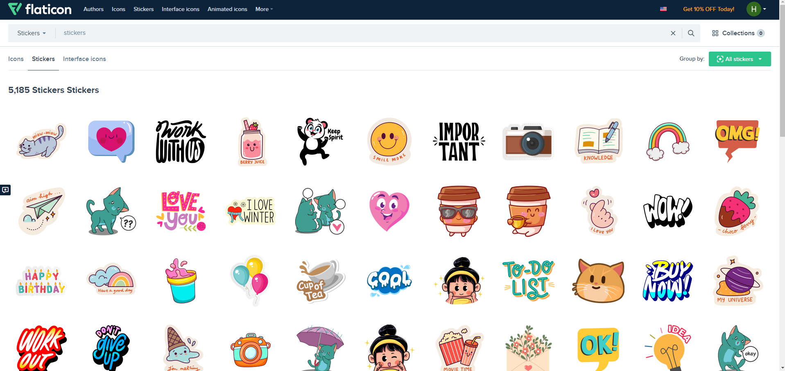This screenshot has width=785, height=371.
Task: Expand the More navigation dropdown
Action: tap(263, 9)
